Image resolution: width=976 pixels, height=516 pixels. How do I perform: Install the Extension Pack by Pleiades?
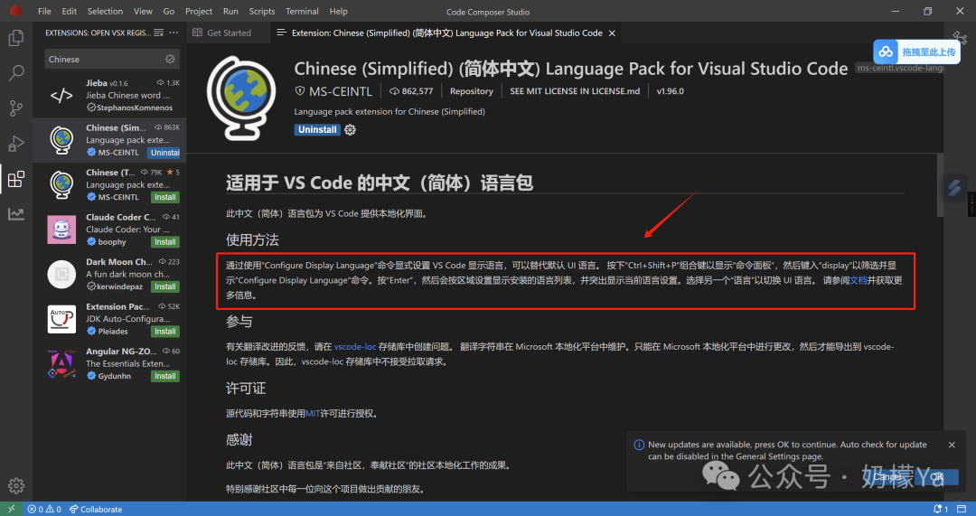point(165,332)
